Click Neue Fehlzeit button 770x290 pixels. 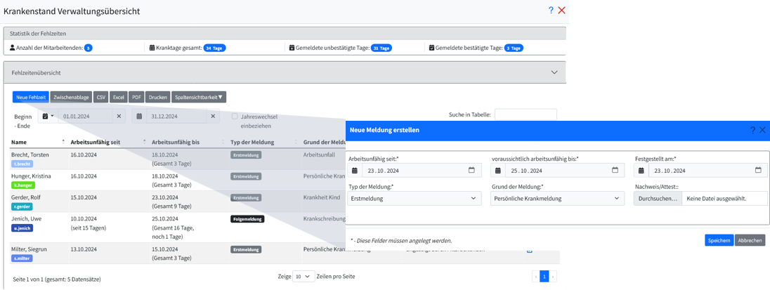click(x=30, y=97)
